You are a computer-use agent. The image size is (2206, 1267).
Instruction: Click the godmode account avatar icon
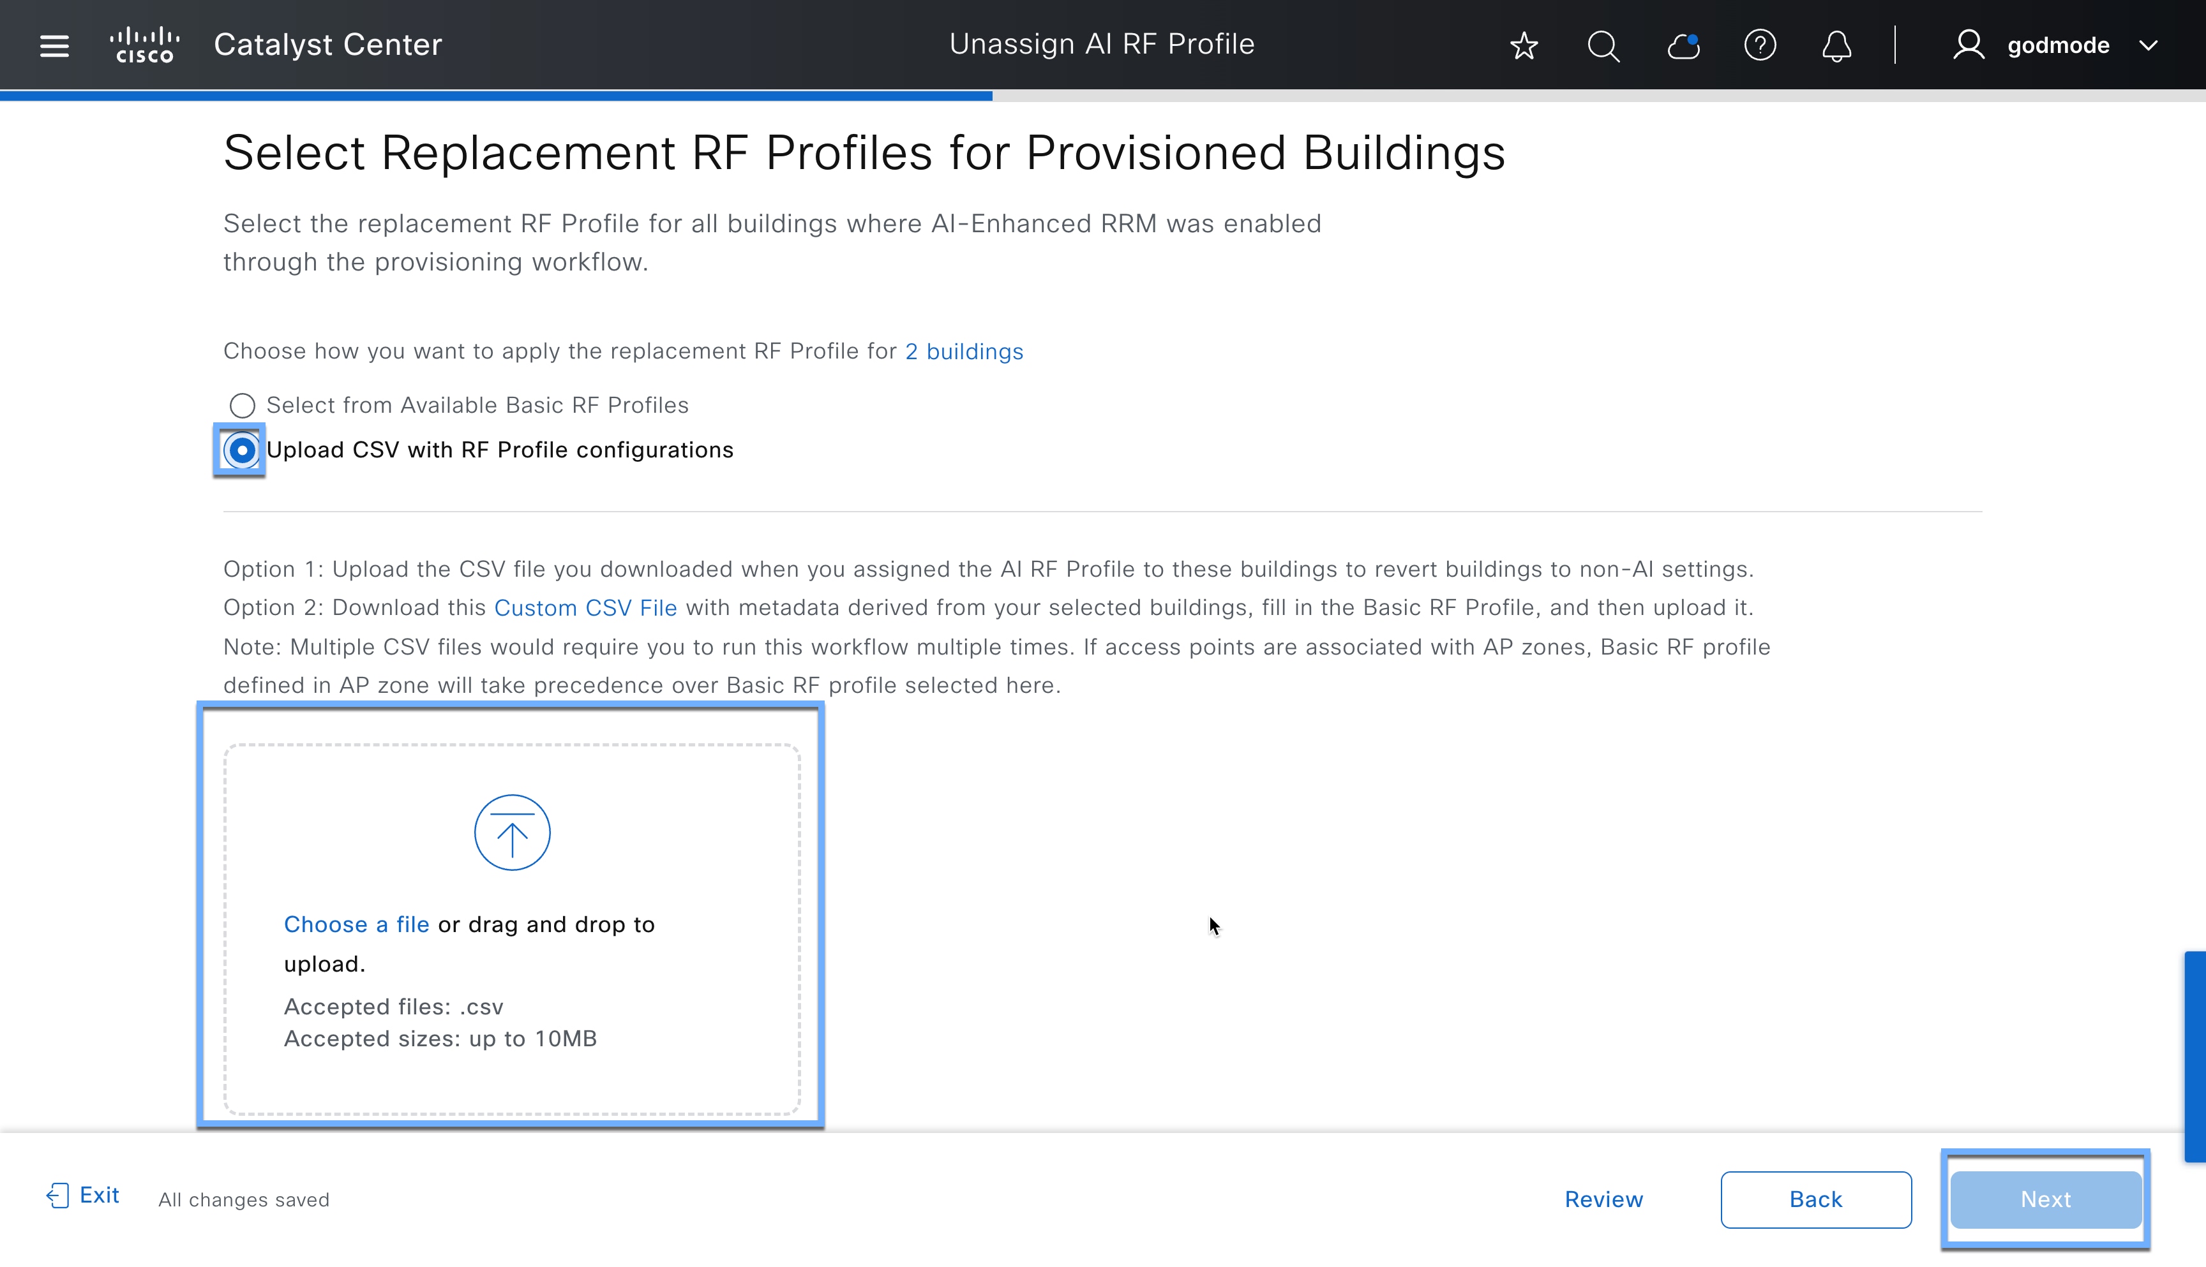1969,45
